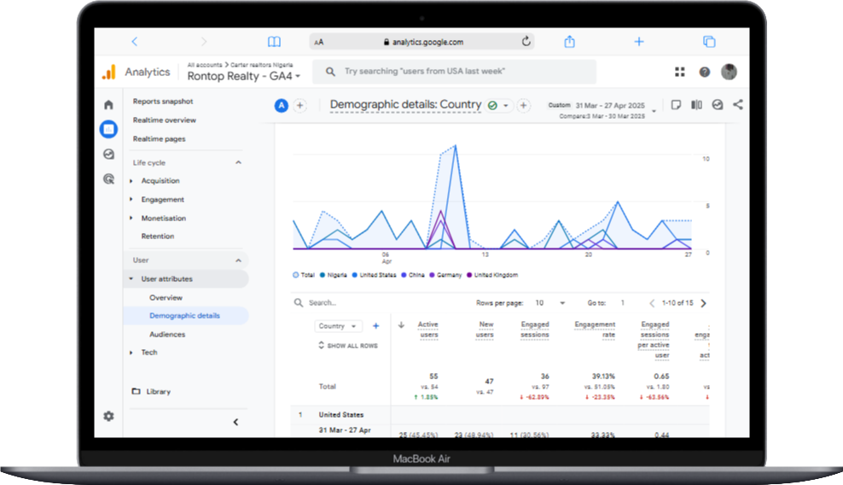The image size is (843, 485).
Task: Open the User attributes Overview
Action: tap(166, 298)
